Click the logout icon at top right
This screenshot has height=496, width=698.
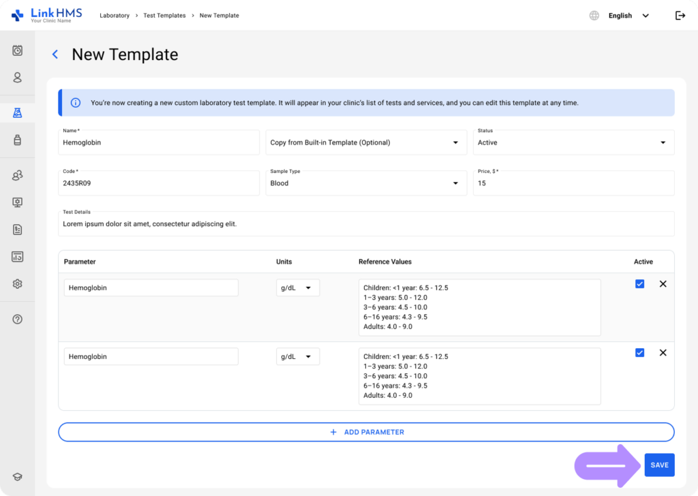point(680,16)
